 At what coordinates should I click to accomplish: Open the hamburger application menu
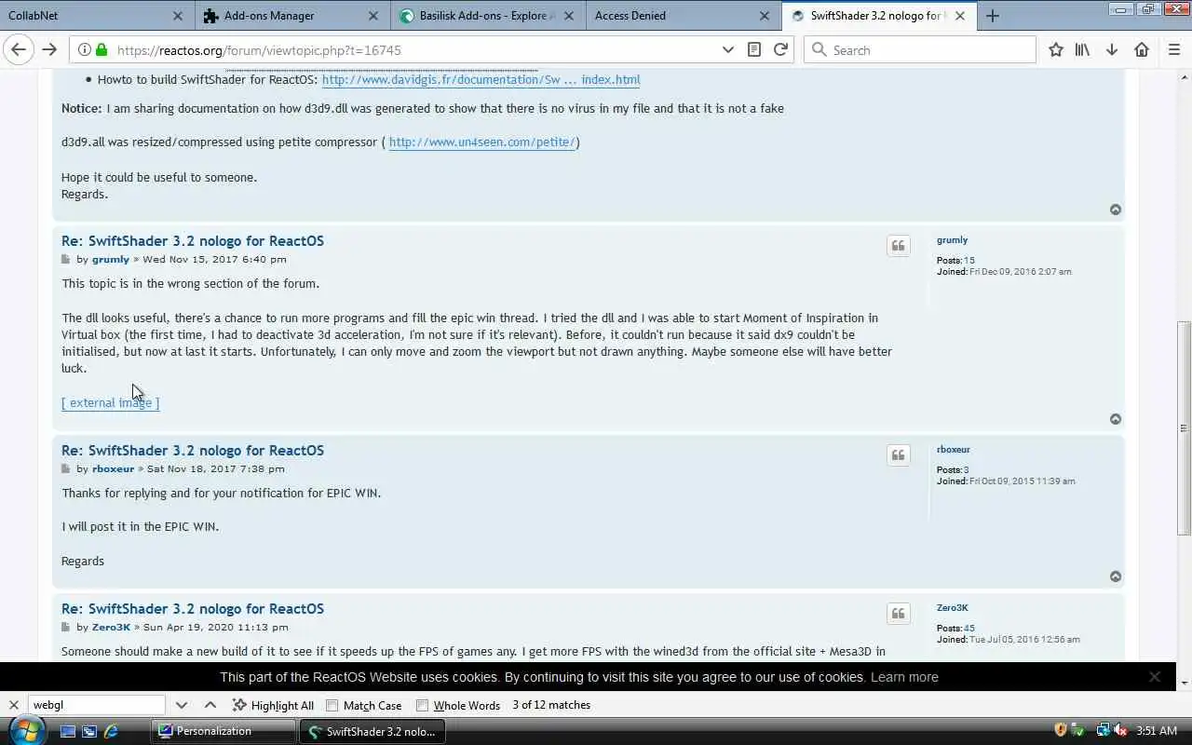[1174, 49]
